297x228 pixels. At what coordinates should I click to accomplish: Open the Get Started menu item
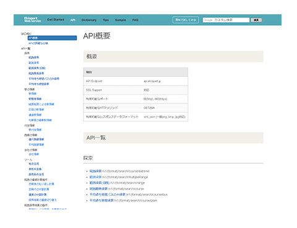[56, 20]
